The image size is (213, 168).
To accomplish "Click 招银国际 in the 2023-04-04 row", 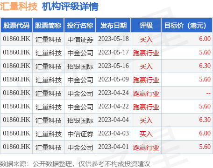I will click(x=80, y=121).
